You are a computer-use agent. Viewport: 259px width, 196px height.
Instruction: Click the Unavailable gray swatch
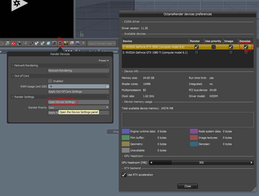126,150
